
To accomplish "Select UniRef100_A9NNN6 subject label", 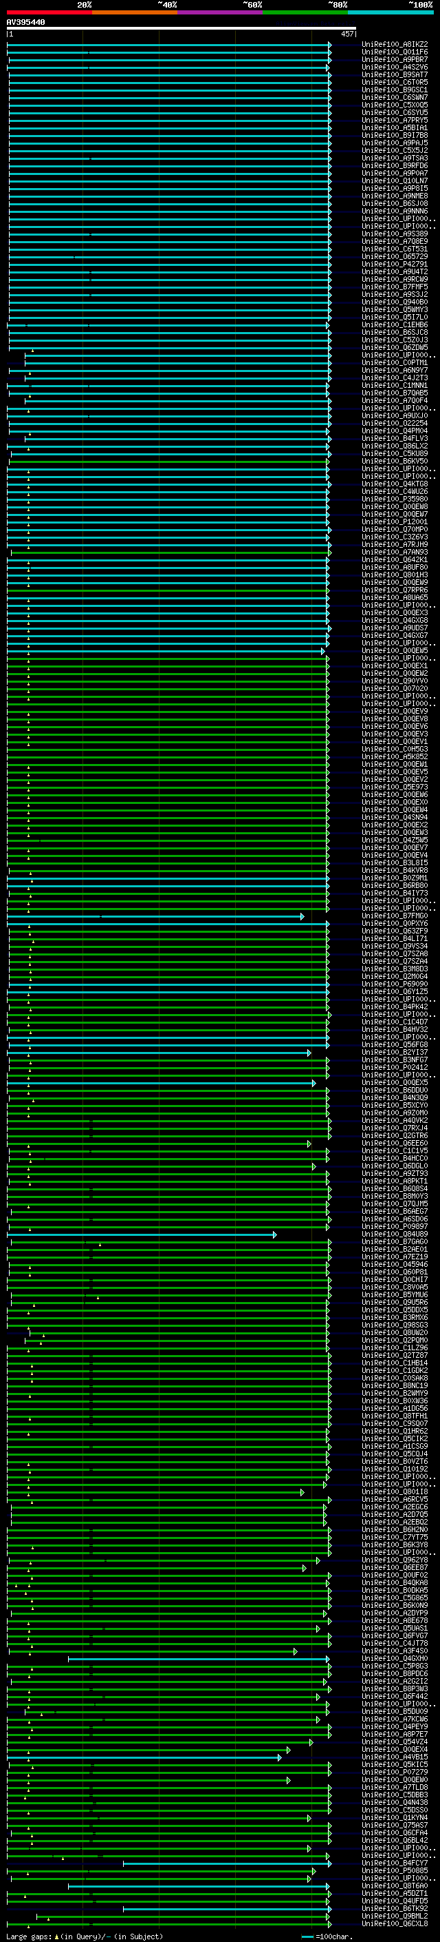I will 395,211.
